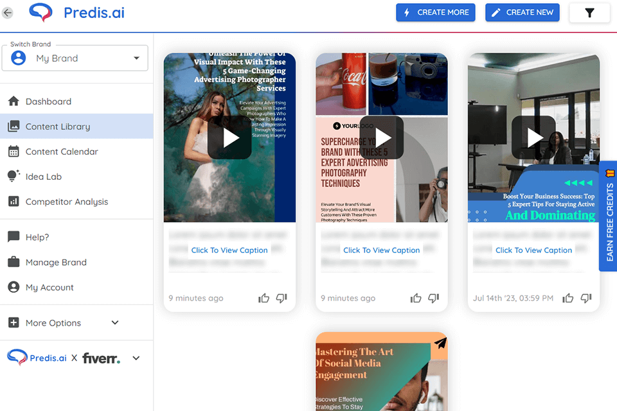Dislike the Jul 14th '23 post
617x411 pixels.
(586, 298)
